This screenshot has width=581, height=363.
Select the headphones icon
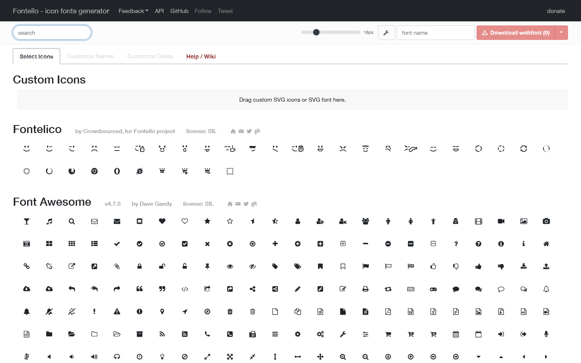(117, 357)
